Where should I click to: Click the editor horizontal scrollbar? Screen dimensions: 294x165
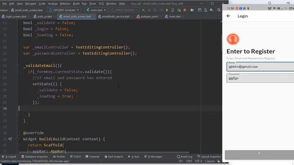[104, 153]
